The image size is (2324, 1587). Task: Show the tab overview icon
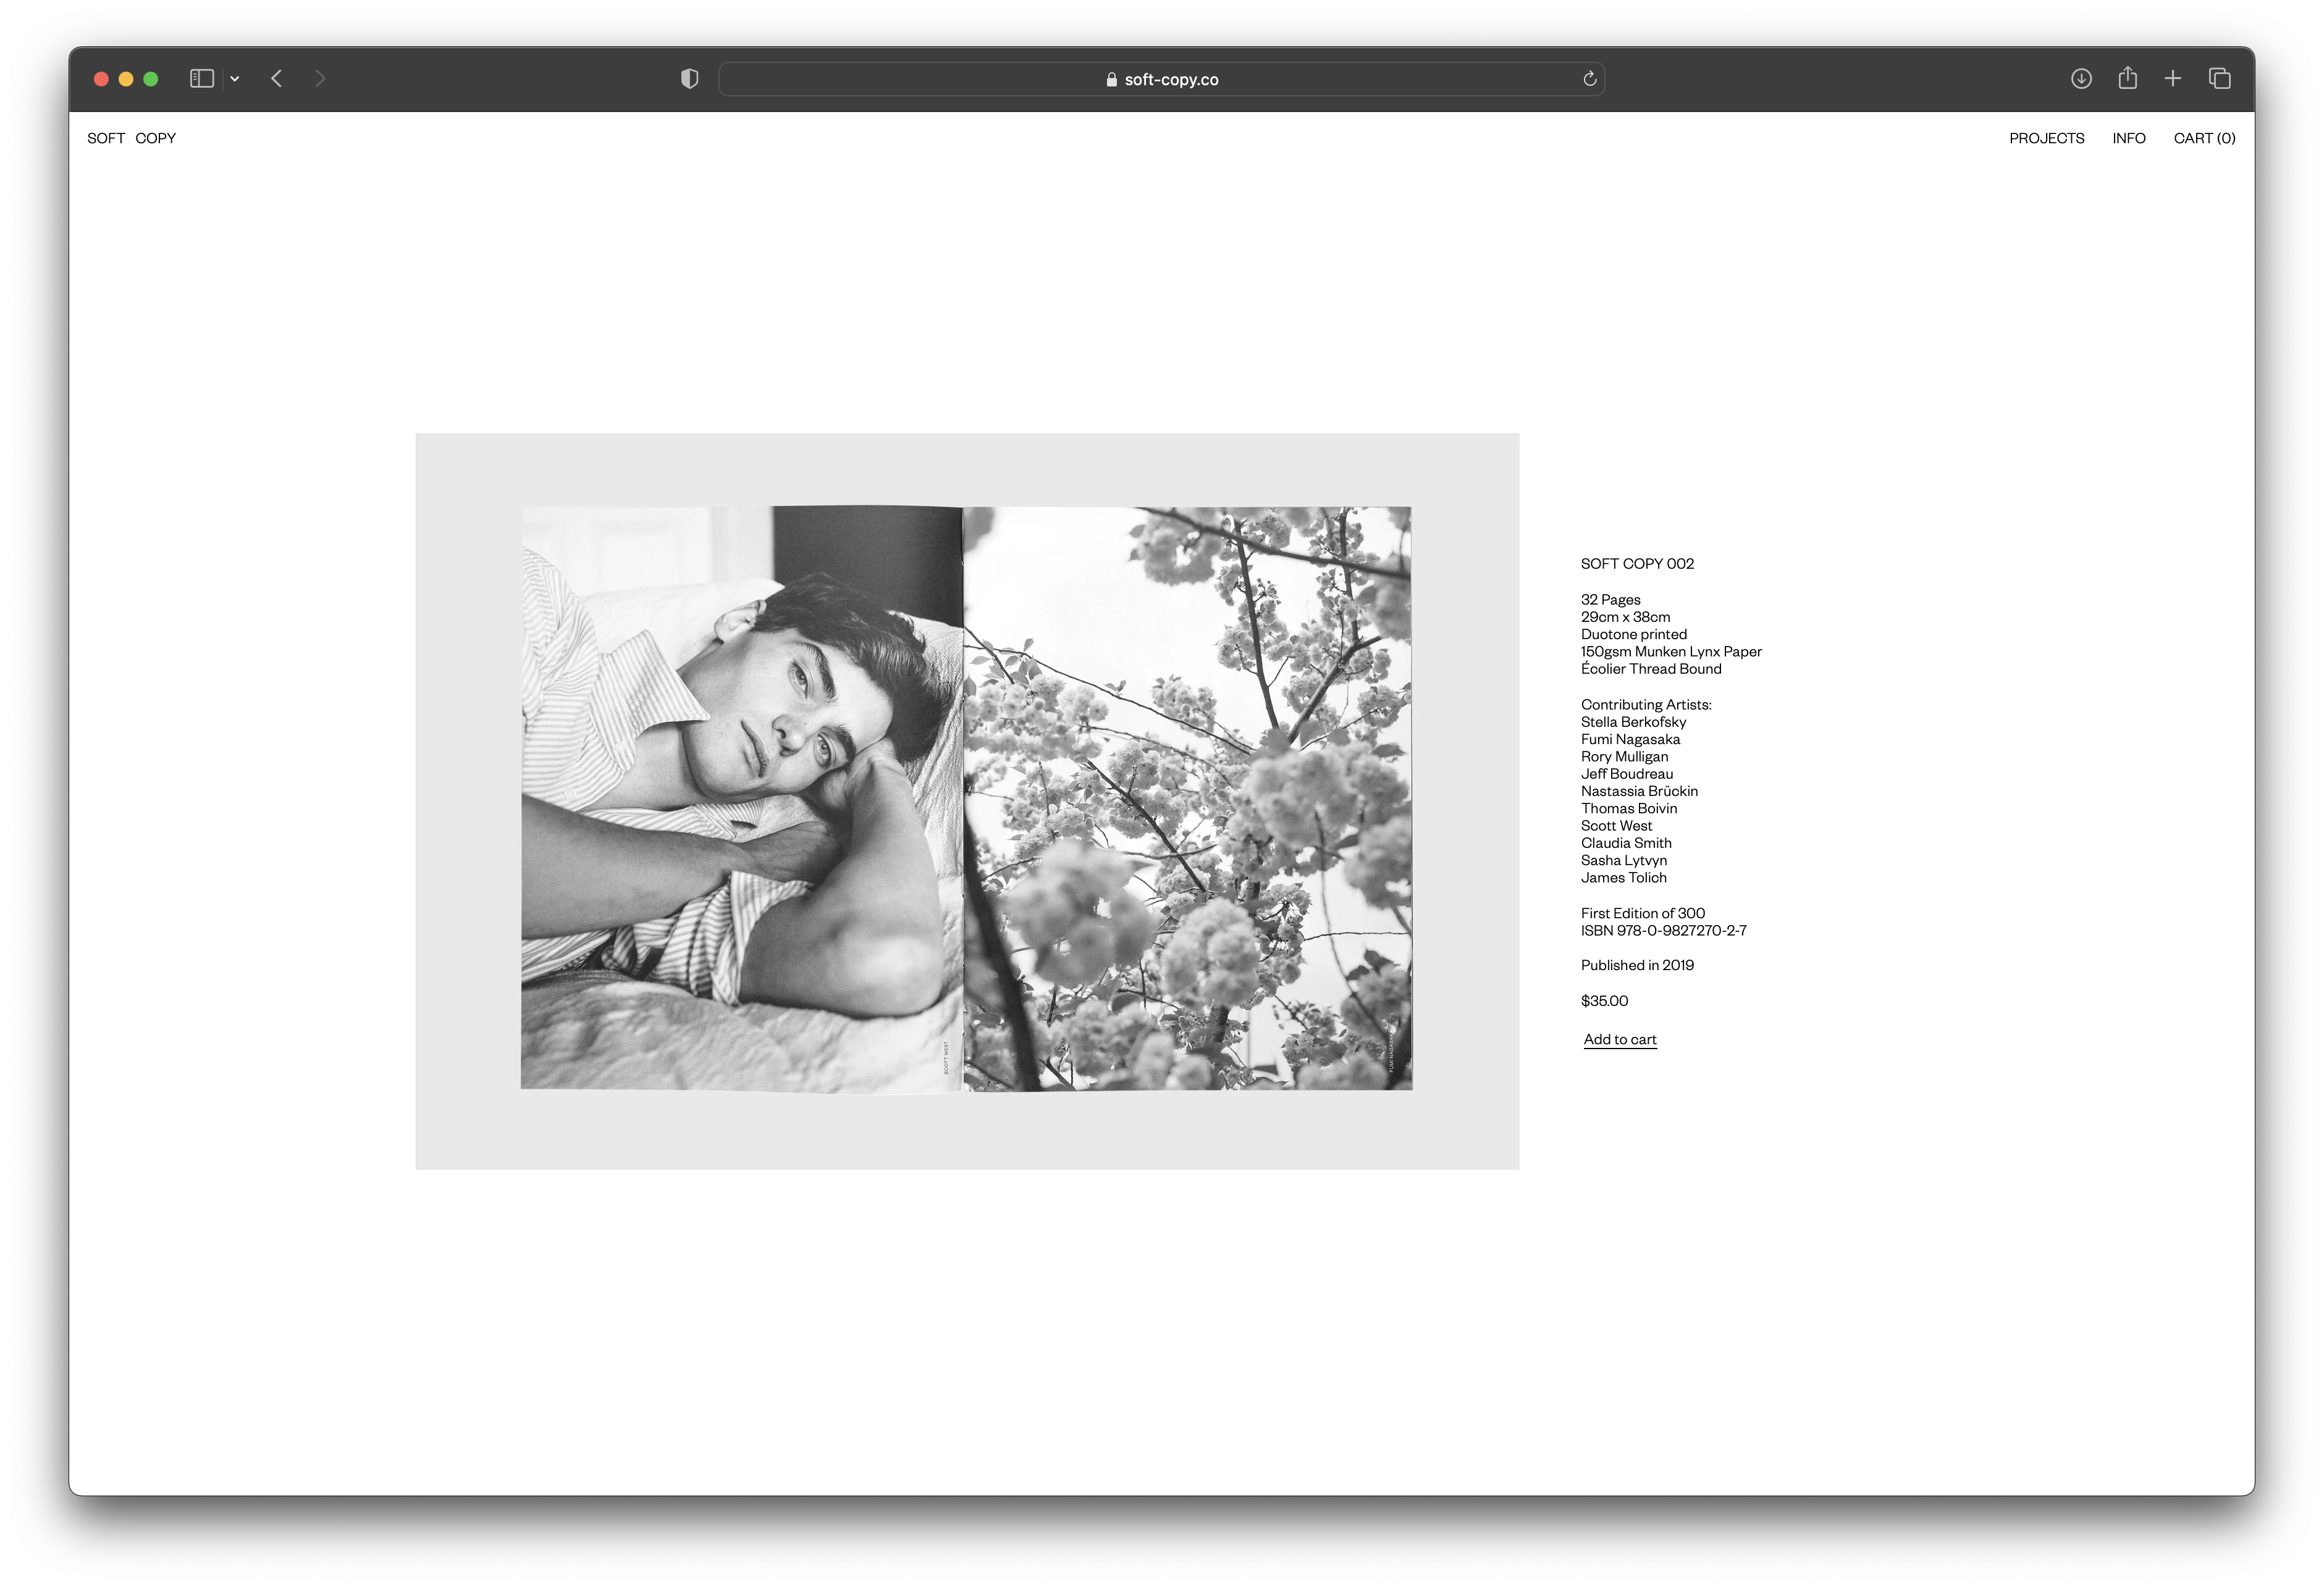point(2219,79)
